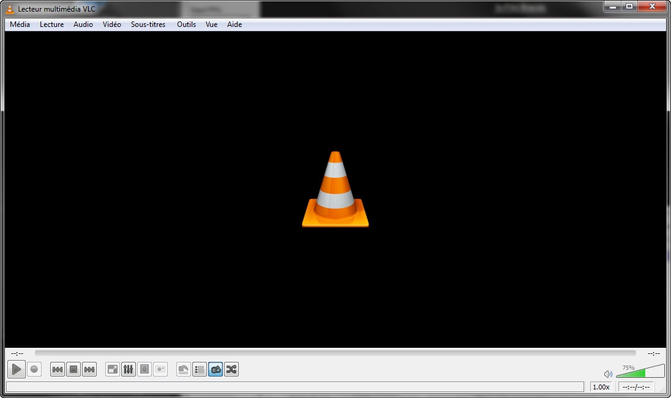Open the Outils menu
This screenshot has width=671, height=398.
coord(187,24)
